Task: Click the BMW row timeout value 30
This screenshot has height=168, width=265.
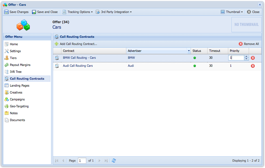Action: (x=211, y=58)
